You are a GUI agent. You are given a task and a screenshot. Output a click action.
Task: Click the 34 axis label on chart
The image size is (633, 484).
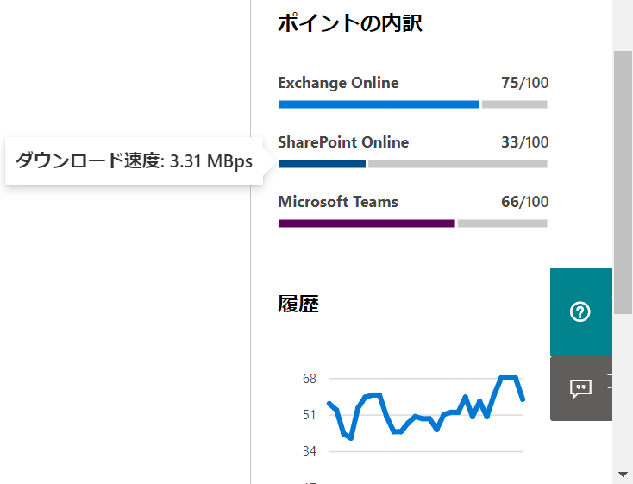[310, 451]
